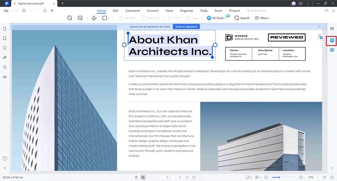This screenshot has width=337, height=181.
Task: Open the AI assistant sidebar icon
Action: pos(332,40)
